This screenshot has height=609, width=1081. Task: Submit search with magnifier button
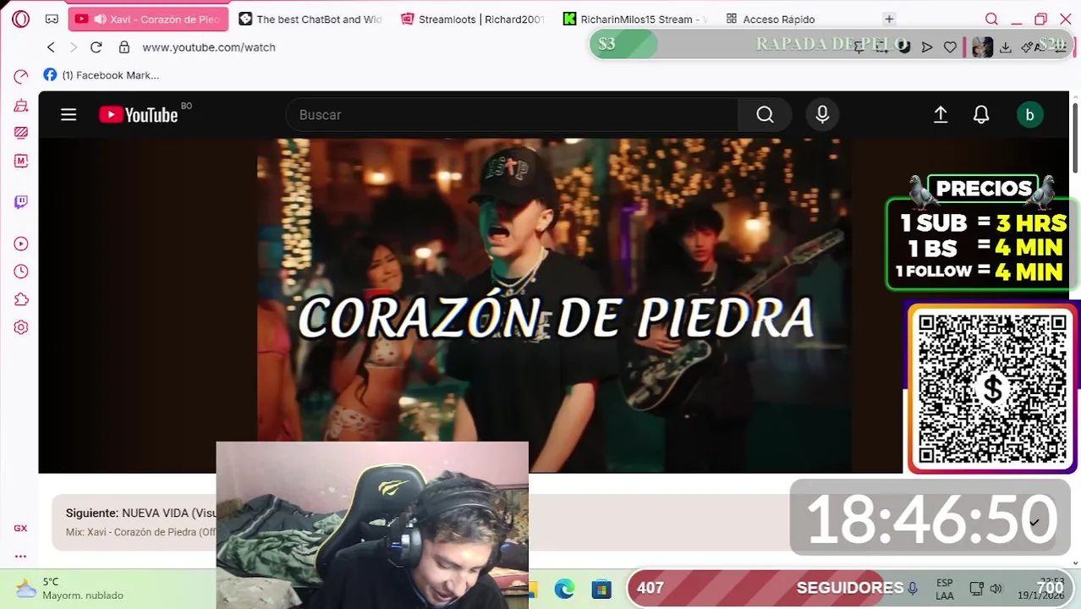click(x=765, y=114)
